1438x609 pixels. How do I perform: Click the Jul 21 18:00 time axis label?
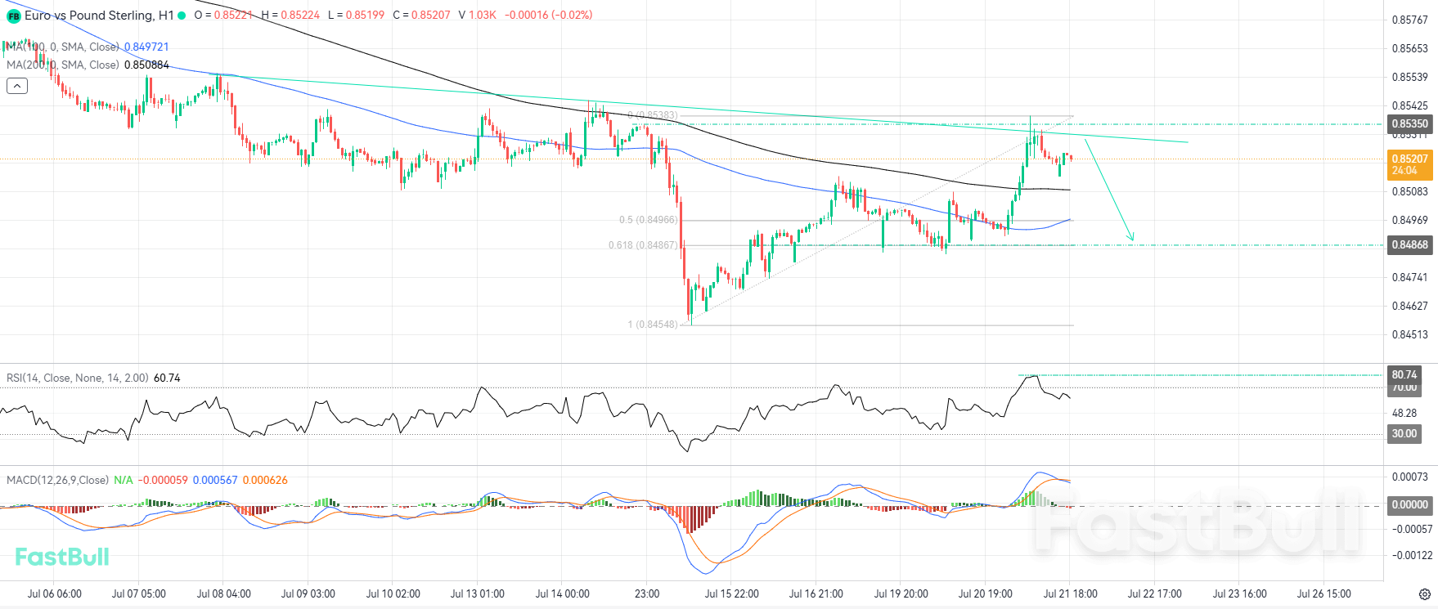pyautogui.click(x=1070, y=594)
